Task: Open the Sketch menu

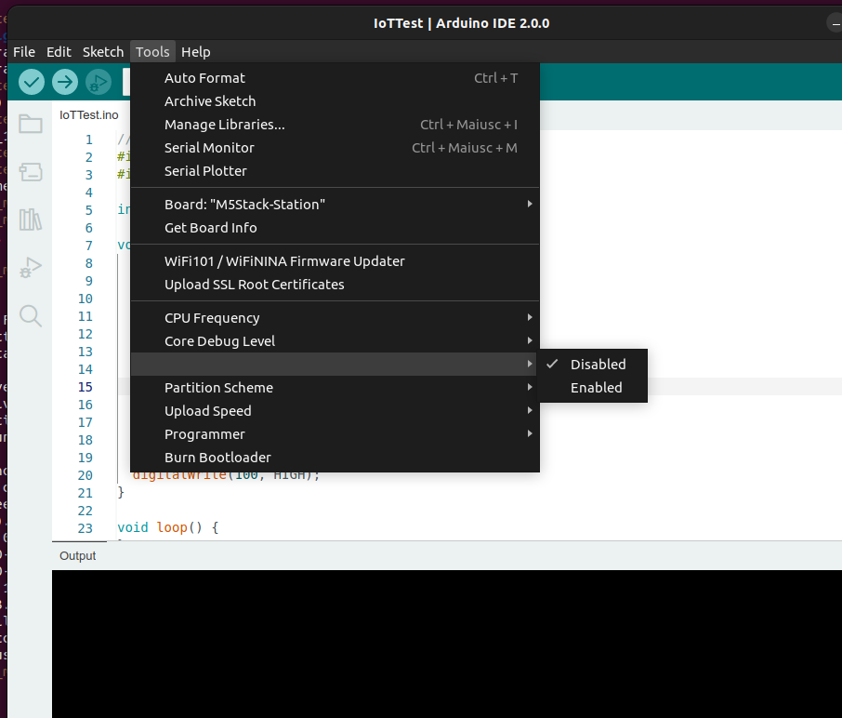Action: (103, 52)
